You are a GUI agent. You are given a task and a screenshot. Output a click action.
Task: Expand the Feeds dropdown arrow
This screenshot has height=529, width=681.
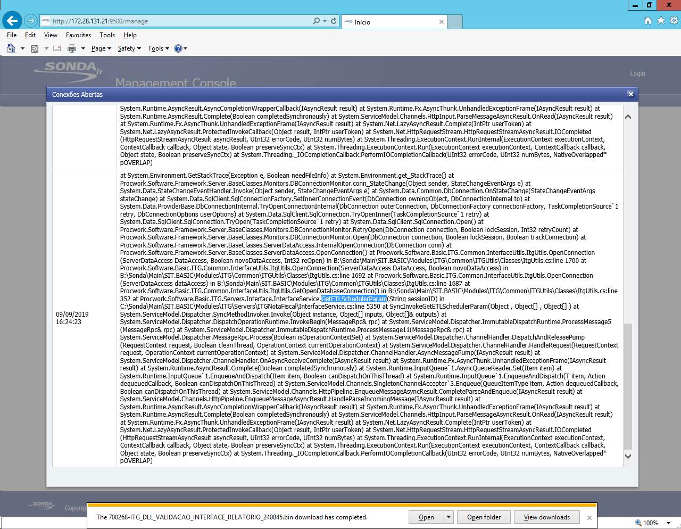(46, 48)
